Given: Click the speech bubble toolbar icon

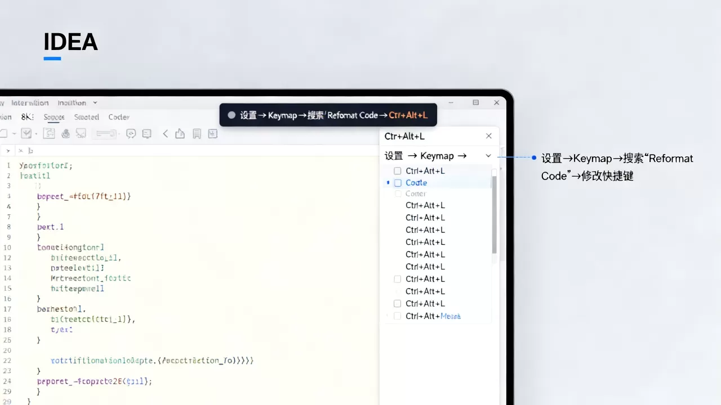Looking at the screenshot, I should point(131,133).
